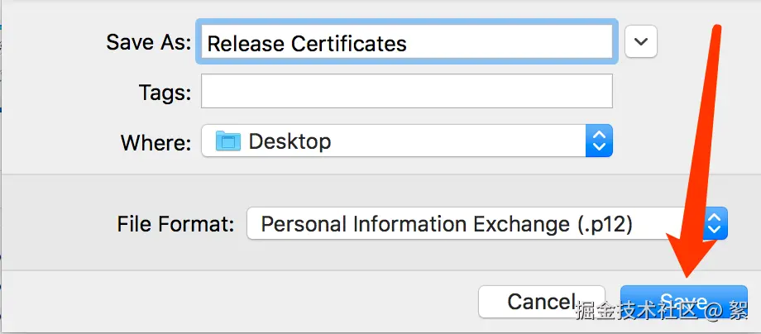Viewport: 761px width, 334px height.
Task: Click the Save button
Action: (x=683, y=301)
